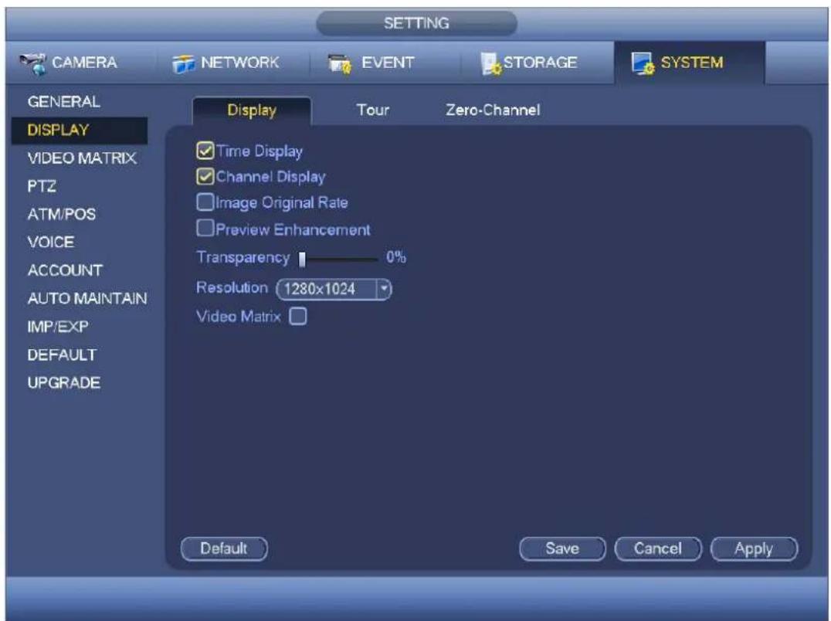Tick the Preview Enhancement checkbox
The image size is (831, 621).
click(205, 229)
